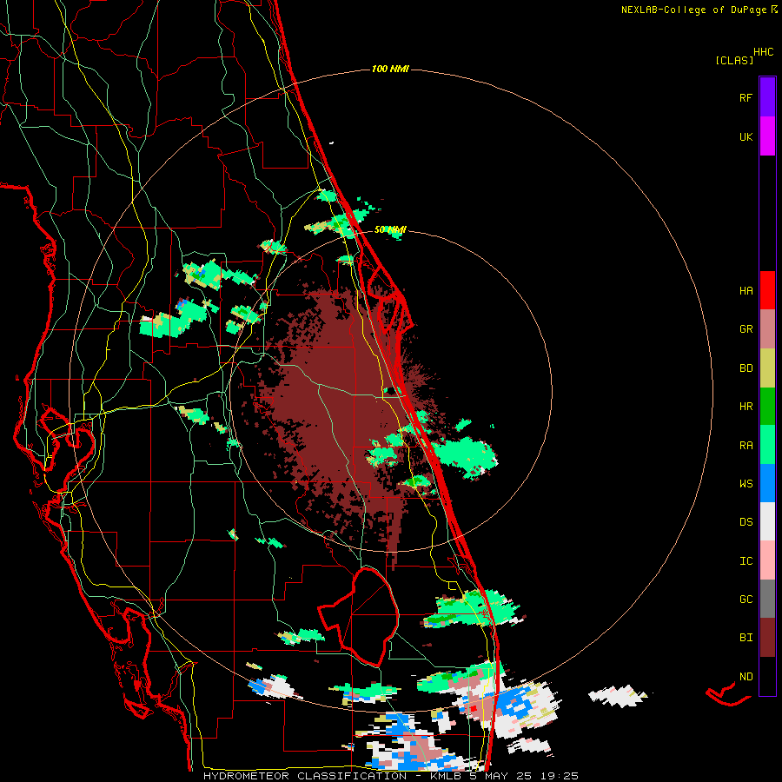The width and height of the screenshot is (782, 782).
Task: Click the HR legend label
Action: 746,407
